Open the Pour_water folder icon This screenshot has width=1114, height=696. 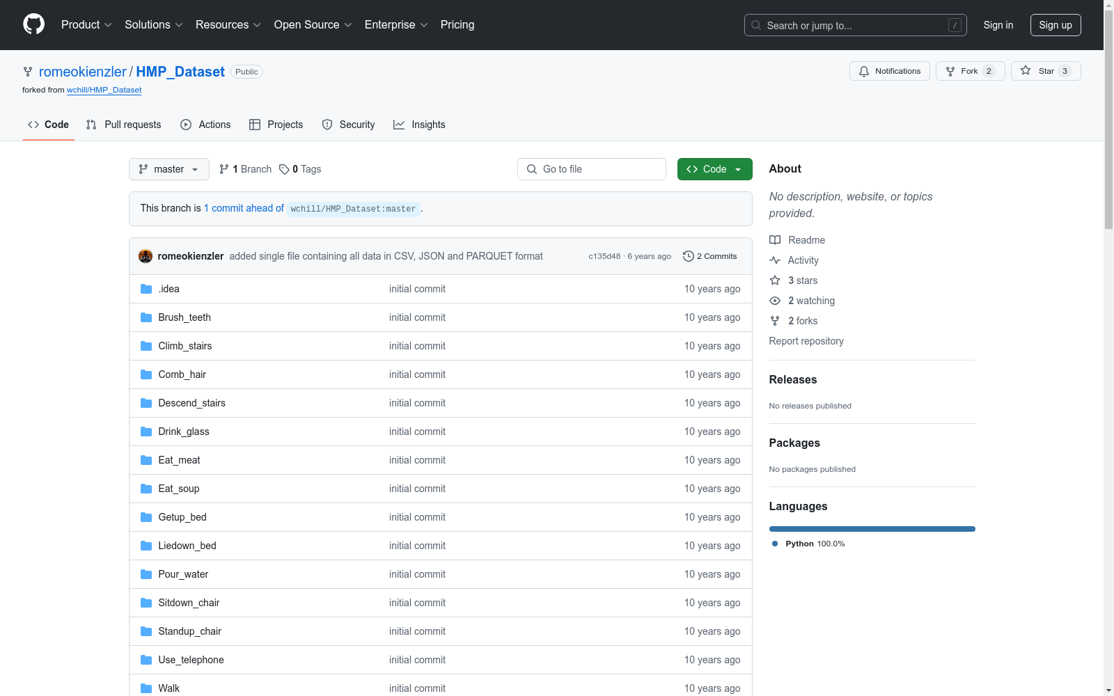pos(146,574)
